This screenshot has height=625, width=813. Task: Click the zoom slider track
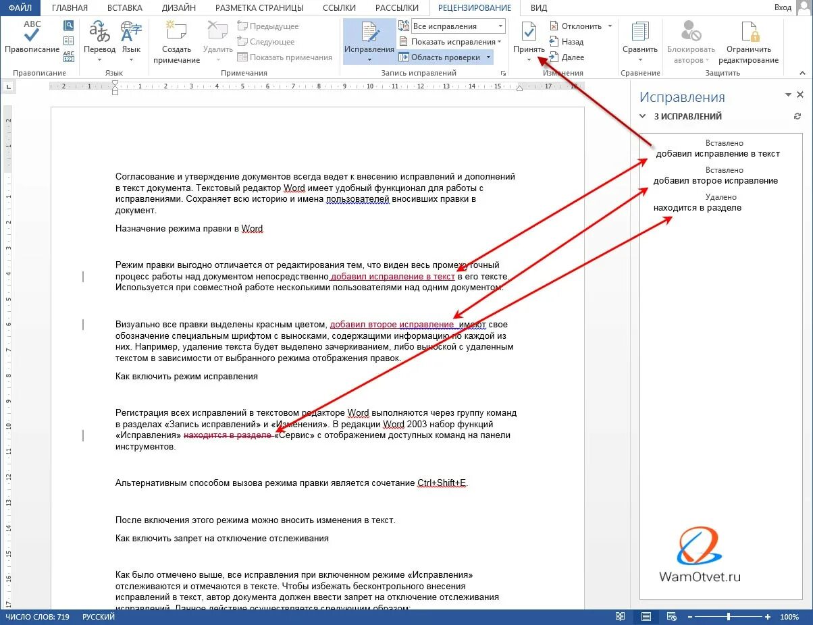(x=729, y=618)
